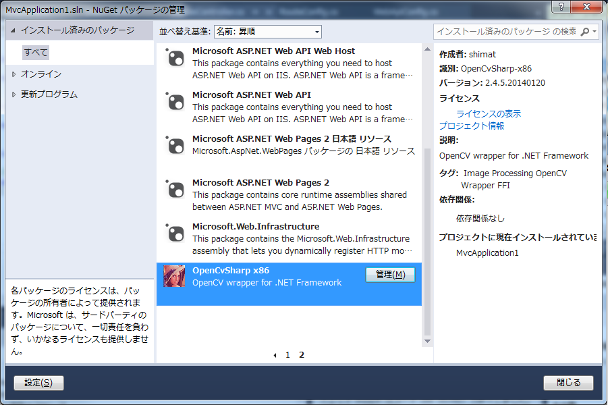Click the Microsoft.Web.Infrastructure package icon
This screenshot has width=608, height=405.
(x=175, y=234)
